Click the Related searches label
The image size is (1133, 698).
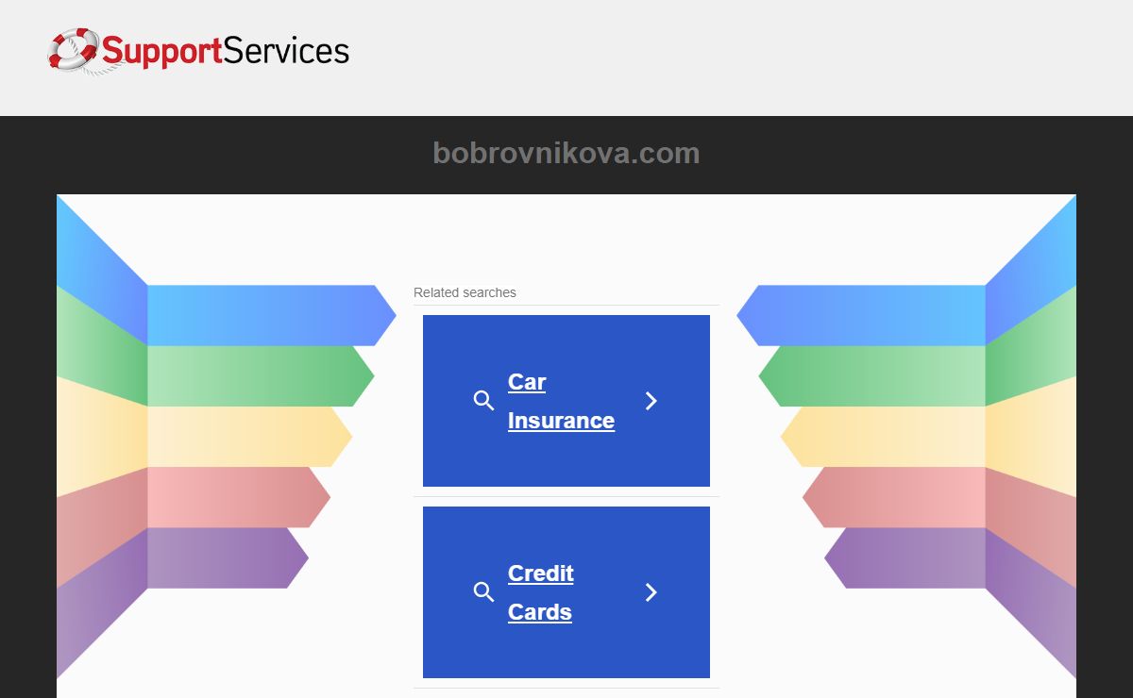coord(465,292)
